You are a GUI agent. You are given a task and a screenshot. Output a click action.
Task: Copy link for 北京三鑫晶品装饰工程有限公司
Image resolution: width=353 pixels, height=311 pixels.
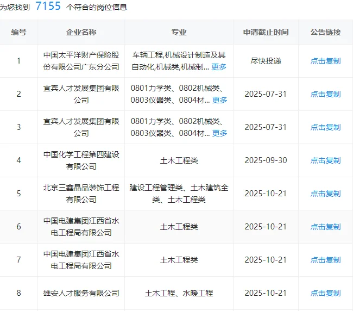[325, 194]
